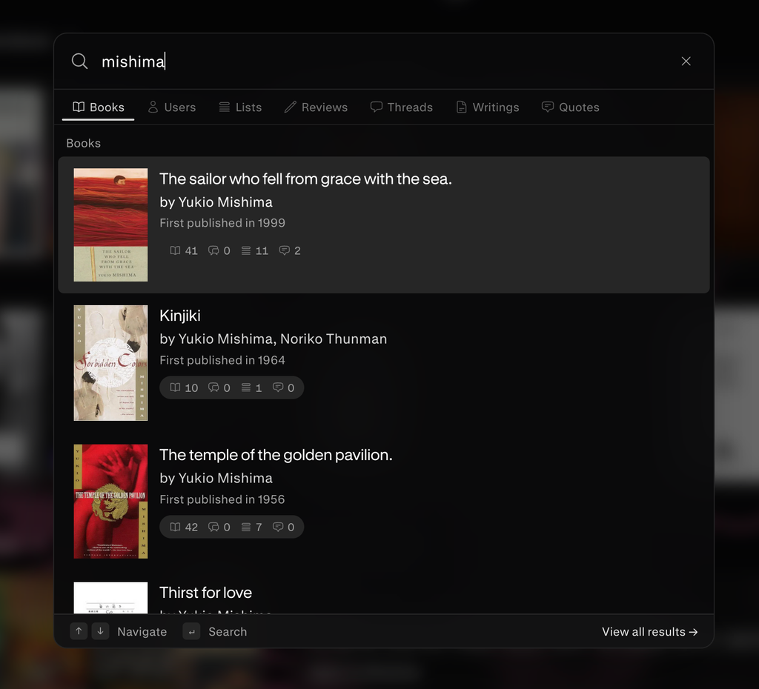
Task: Switch to the Quotes tab
Action: click(x=570, y=107)
